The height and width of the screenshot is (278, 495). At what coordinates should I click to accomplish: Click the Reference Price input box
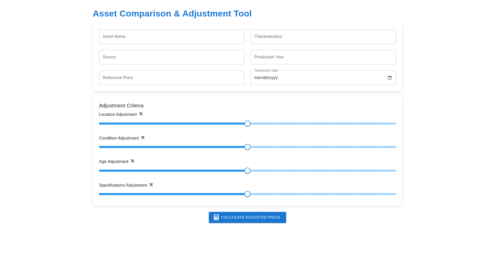click(171, 78)
